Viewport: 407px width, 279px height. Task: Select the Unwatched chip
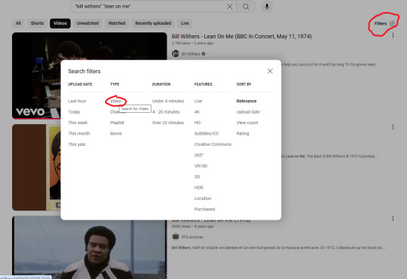pyautogui.click(x=87, y=23)
